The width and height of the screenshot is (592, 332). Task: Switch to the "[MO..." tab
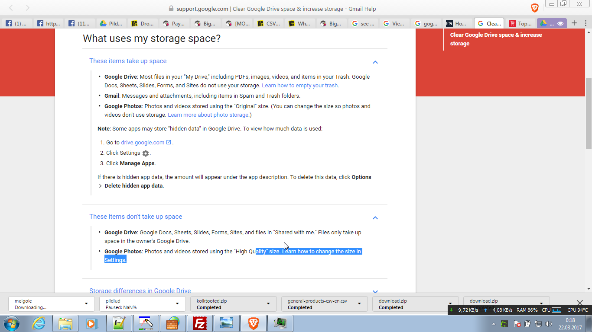coord(237,23)
